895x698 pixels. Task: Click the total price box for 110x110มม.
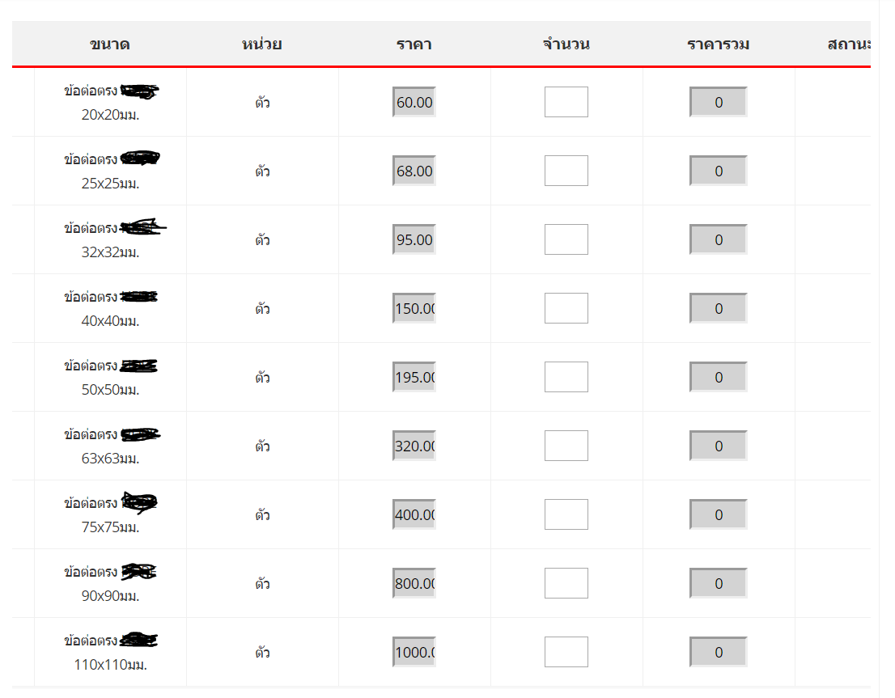(718, 653)
